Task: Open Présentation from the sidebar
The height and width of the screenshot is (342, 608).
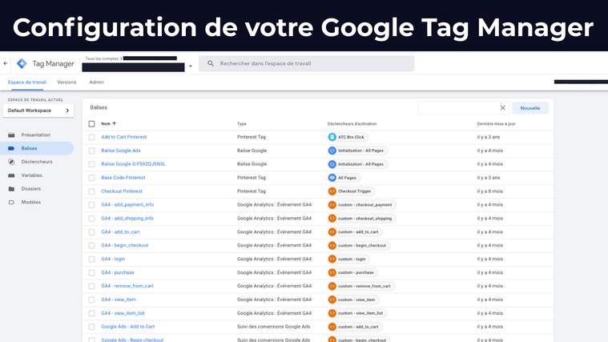Action: [35, 135]
